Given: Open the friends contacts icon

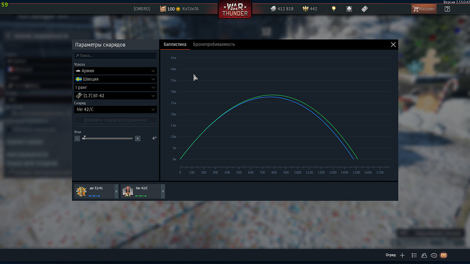Looking at the screenshot, I should pos(424,255).
